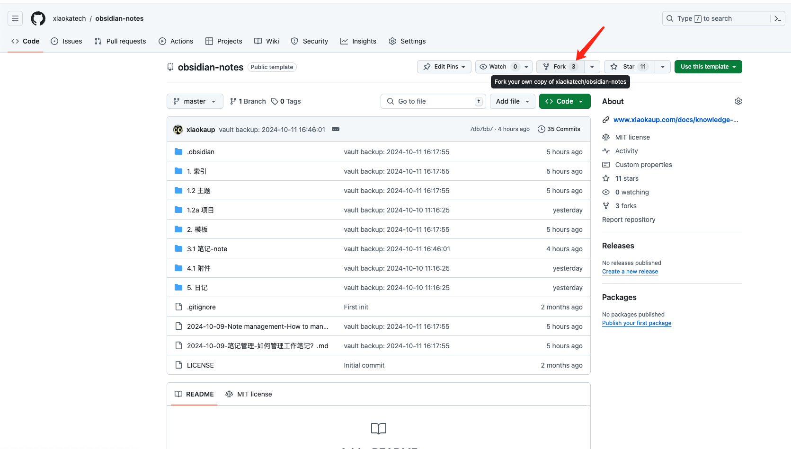The width and height of the screenshot is (791, 449).
Task: Click the Packages heading
Action: (619, 297)
